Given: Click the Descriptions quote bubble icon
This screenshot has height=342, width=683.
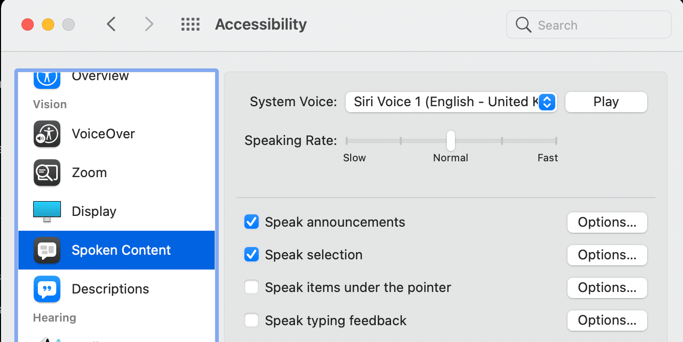Looking at the screenshot, I should [x=47, y=289].
